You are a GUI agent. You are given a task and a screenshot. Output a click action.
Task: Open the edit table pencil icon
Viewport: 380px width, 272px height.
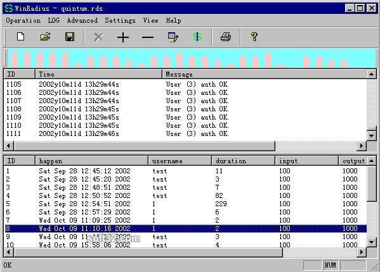click(x=173, y=37)
